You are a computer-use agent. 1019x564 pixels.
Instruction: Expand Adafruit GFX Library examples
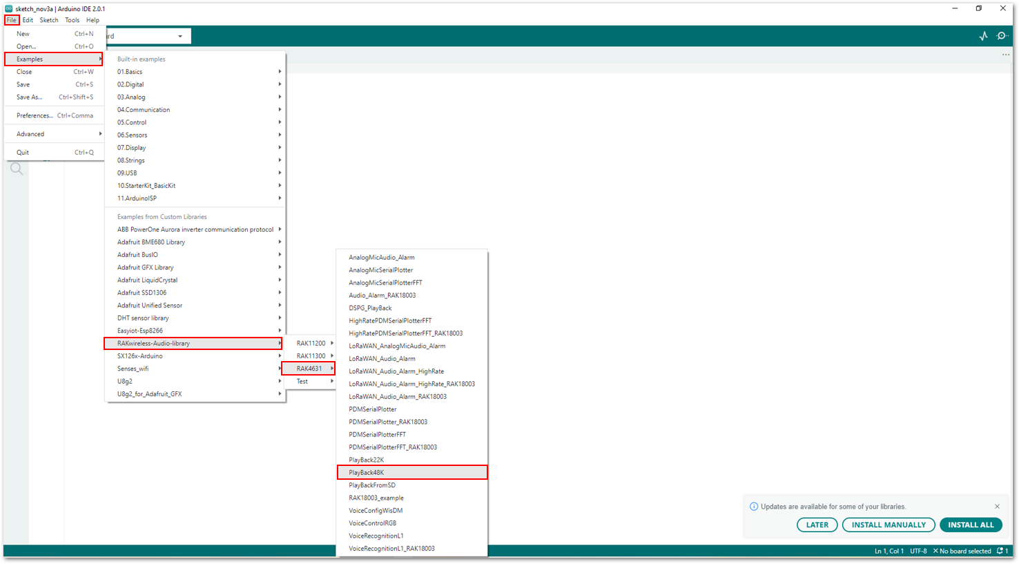coord(195,268)
